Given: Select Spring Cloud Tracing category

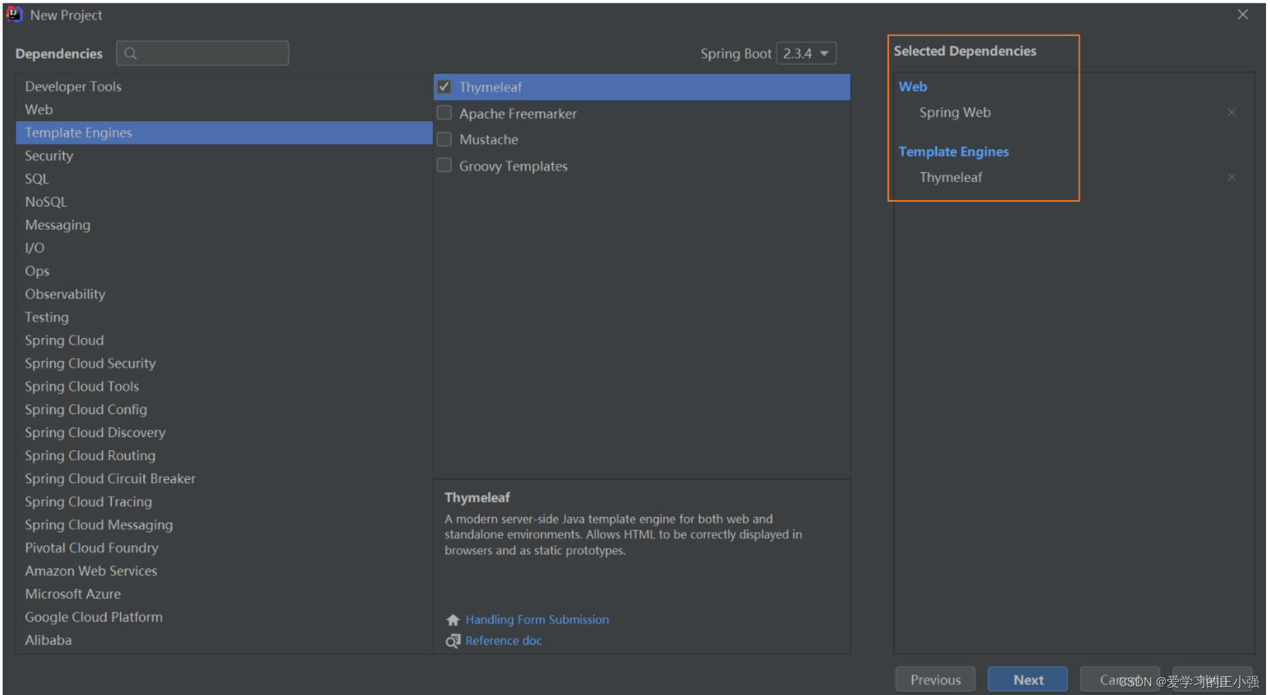Looking at the screenshot, I should click(224, 502).
